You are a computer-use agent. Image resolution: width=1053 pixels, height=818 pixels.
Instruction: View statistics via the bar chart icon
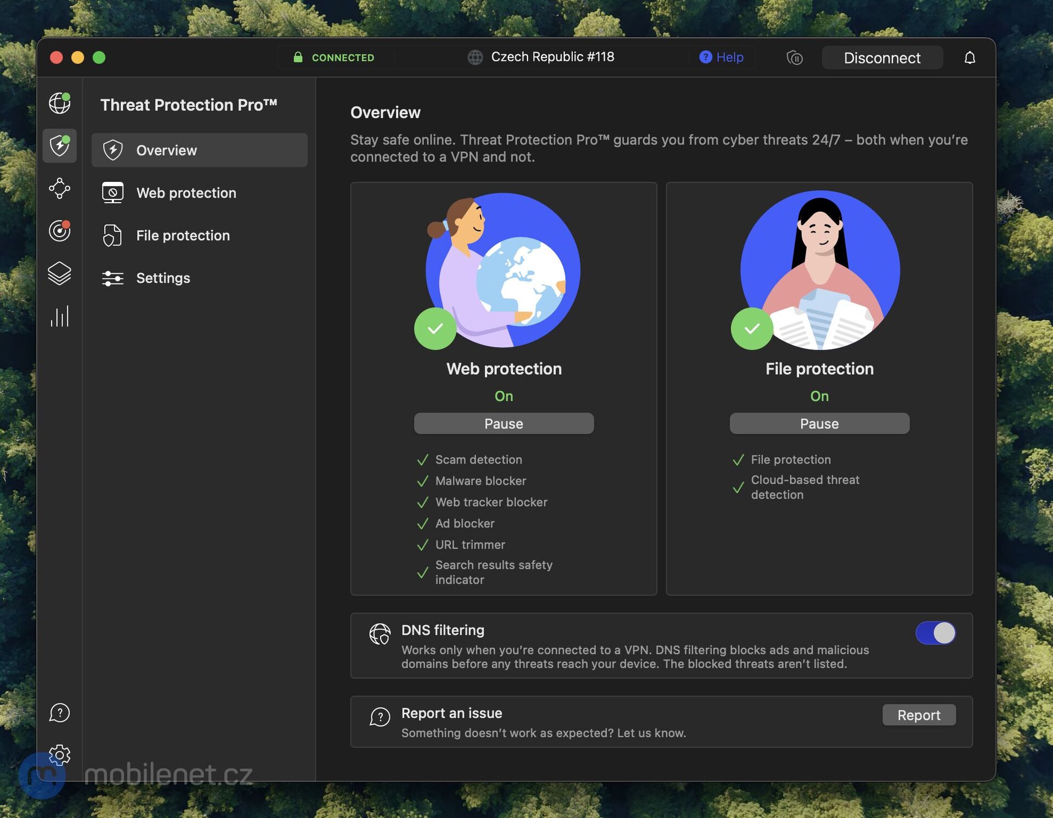pyautogui.click(x=59, y=316)
